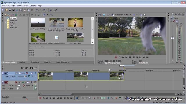Screen dimensions: 186x104
Task: Mute the Master bus output
Action: click(177, 21)
